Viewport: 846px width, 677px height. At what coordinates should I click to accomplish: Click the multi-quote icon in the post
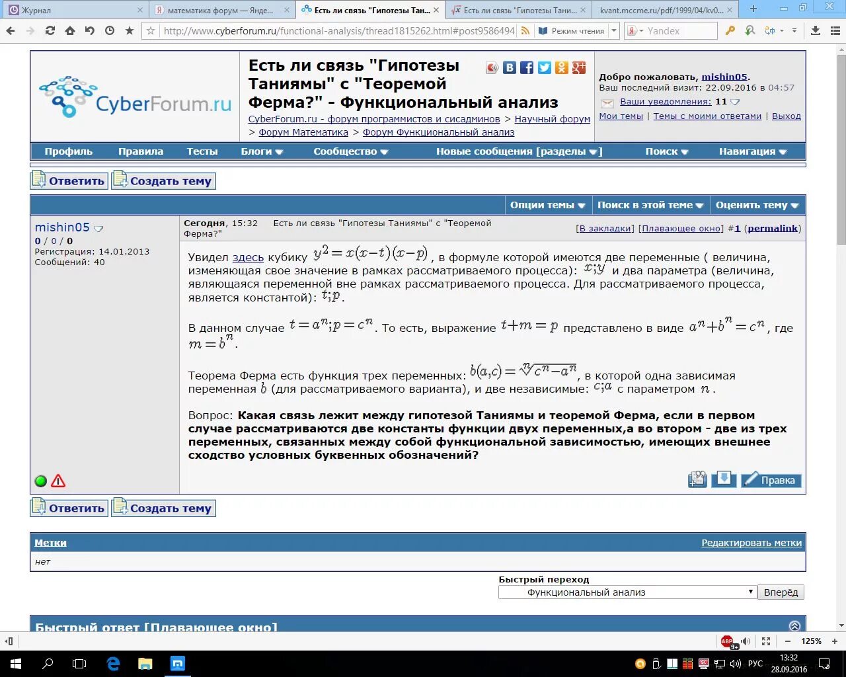click(x=697, y=479)
